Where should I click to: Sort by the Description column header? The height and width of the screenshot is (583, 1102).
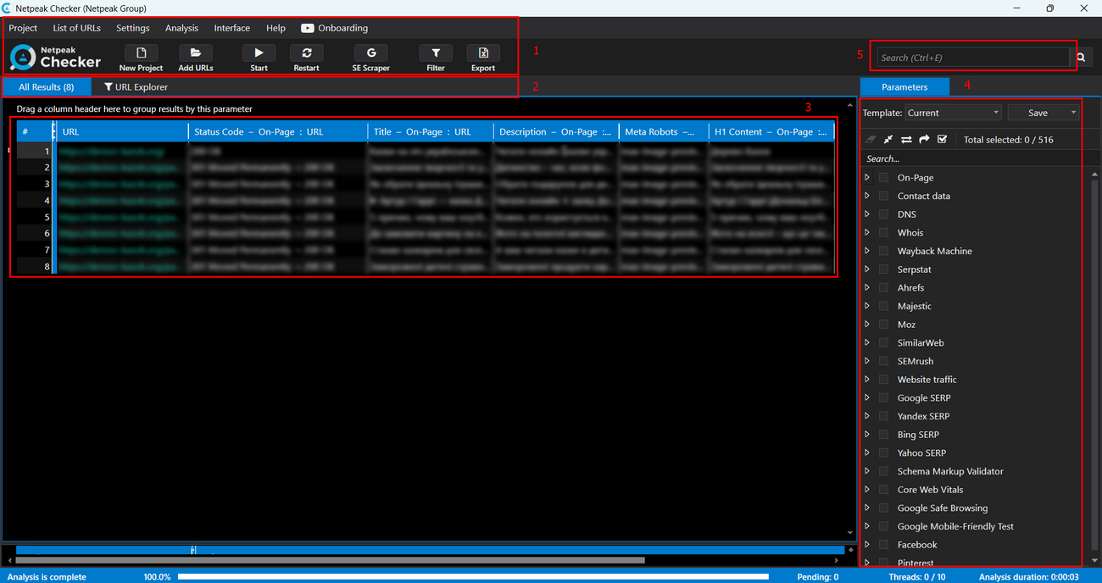pos(556,132)
